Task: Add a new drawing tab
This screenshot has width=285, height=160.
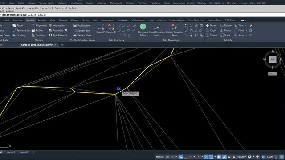Action: [62, 45]
